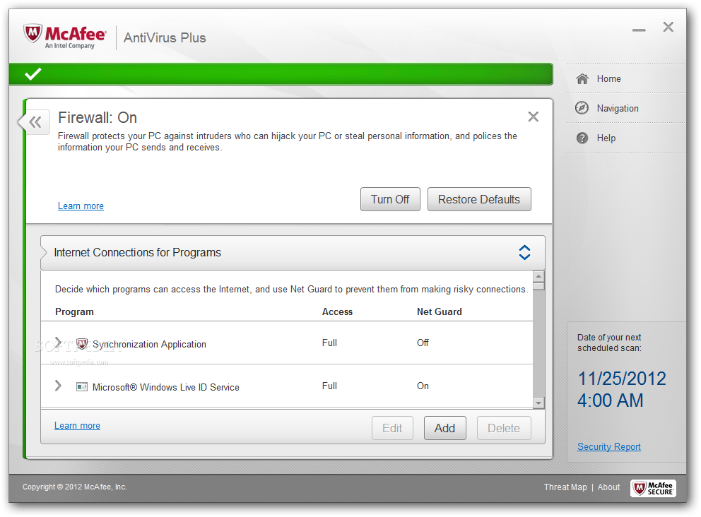The image size is (701, 517).
Task: Click the Net Guard On value for Live ID Service
Action: tap(423, 386)
